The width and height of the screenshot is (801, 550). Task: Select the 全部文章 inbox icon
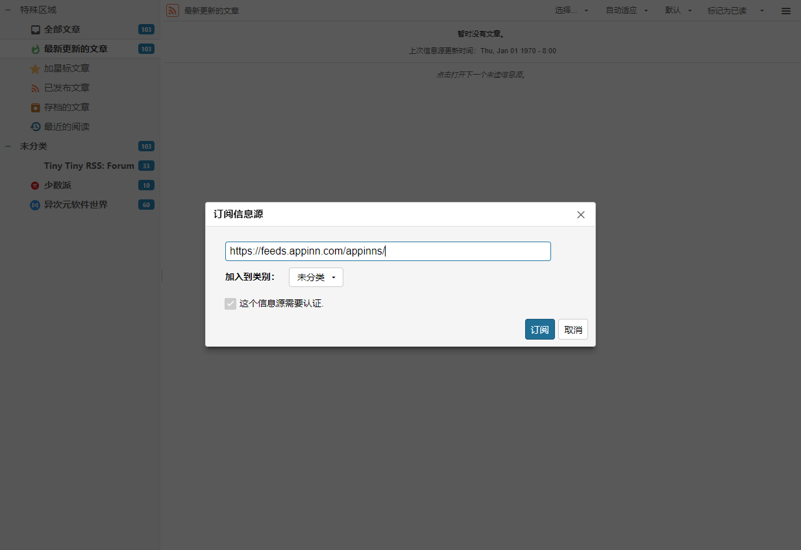tap(36, 30)
